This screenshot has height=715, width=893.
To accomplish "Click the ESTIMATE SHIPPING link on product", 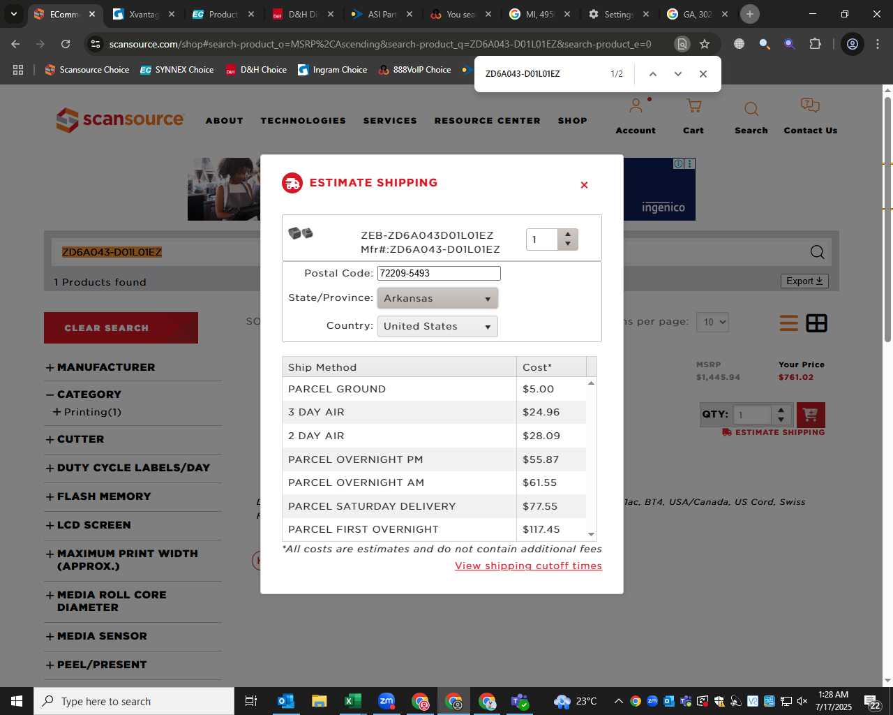I will point(774,432).
